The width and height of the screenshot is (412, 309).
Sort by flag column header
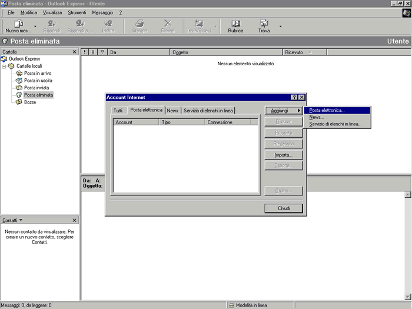[102, 52]
